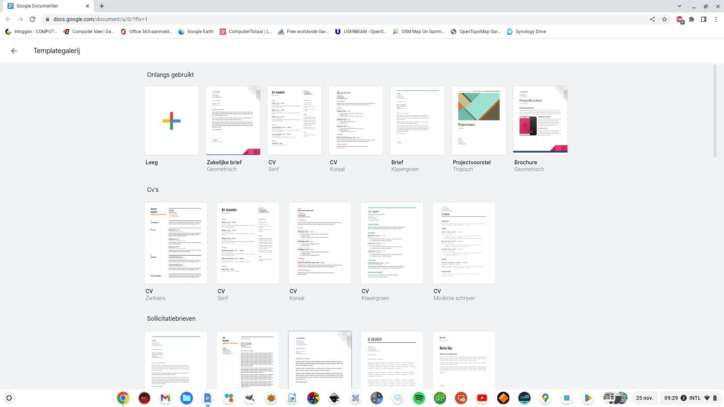724x407 pixels.
Task: Open YouTube from the taskbar
Action: [x=482, y=398]
